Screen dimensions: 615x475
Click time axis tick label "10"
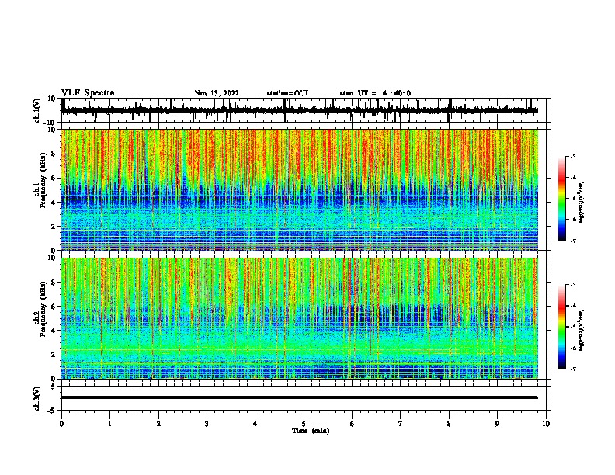pyautogui.click(x=546, y=424)
